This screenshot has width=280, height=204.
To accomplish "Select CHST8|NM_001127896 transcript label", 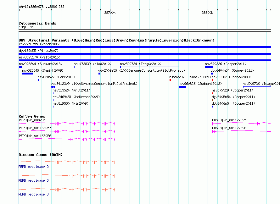I will [229, 128].
